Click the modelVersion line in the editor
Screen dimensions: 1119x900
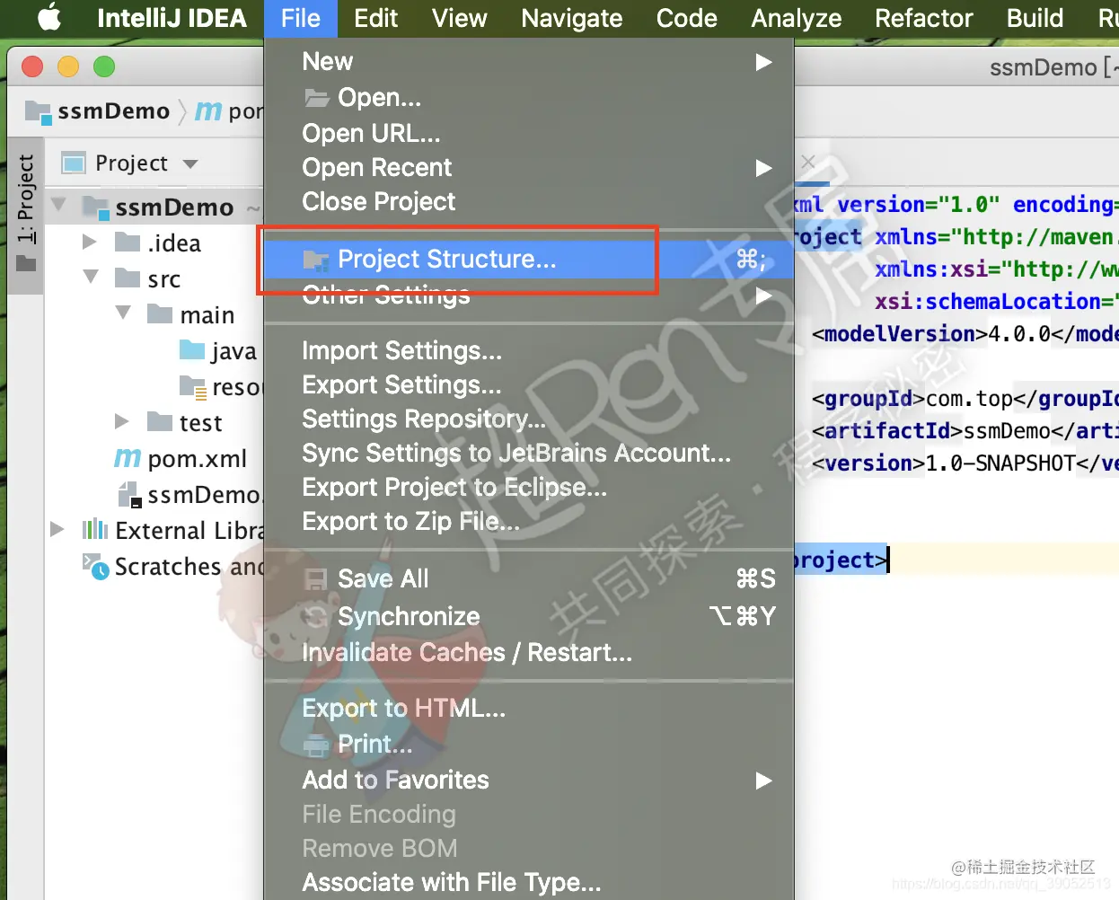pos(965,333)
